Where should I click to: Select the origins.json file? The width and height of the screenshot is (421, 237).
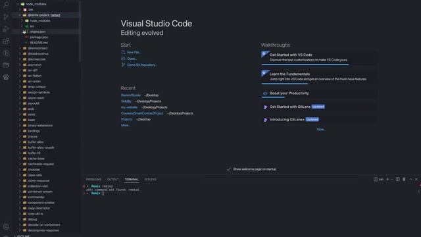point(37,32)
